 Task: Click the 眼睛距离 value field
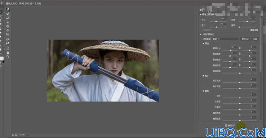coord(253,70)
